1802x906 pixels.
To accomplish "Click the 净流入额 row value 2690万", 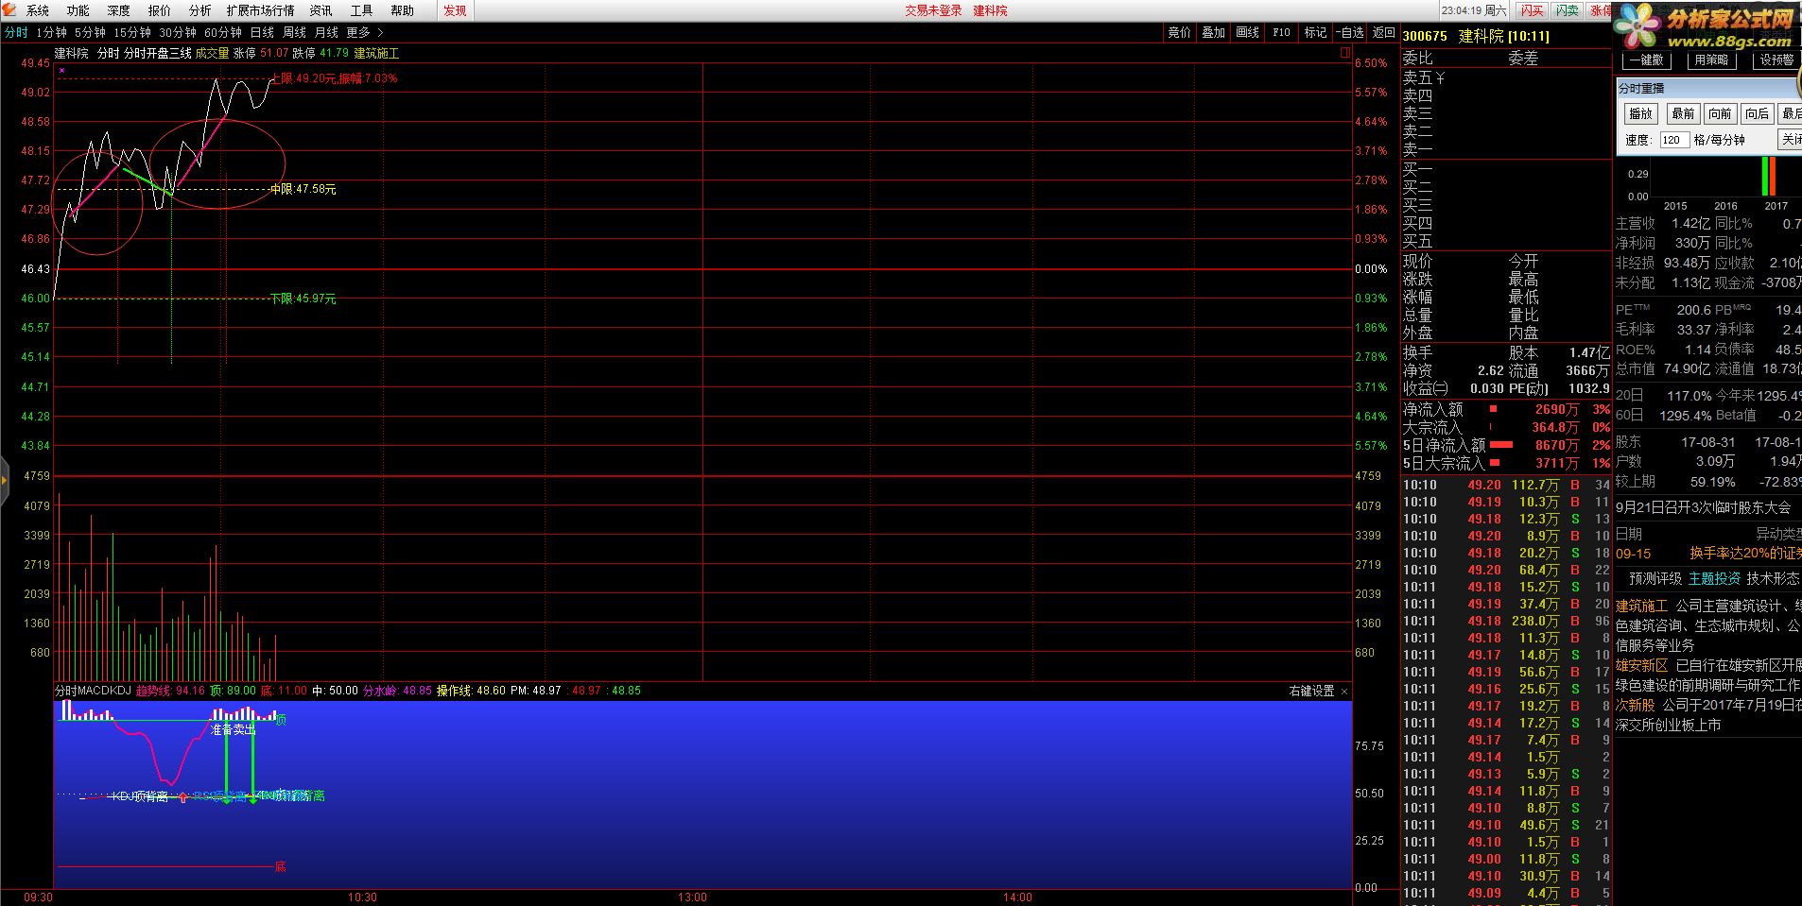I will 1556,409.
